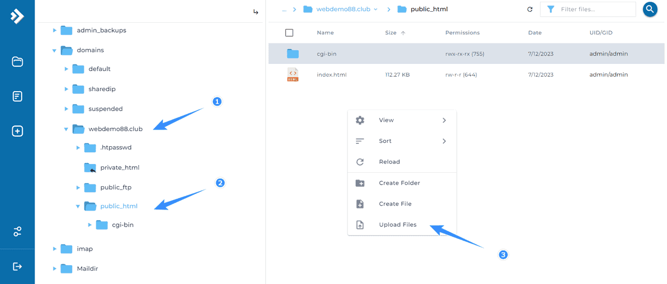Click the webdemo88.club folder icon in breadcrumb
The width and height of the screenshot is (667, 284).
307,9
